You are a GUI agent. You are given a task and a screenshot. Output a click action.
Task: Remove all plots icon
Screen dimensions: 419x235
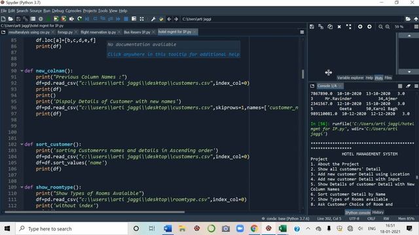[x=348, y=27]
